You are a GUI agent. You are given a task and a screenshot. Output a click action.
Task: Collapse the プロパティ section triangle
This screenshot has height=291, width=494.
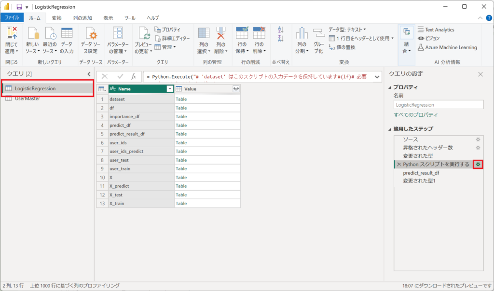coord(390,87)
